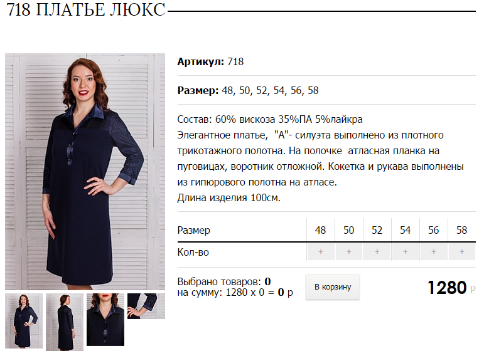Click the 'Длина изделия 100см' description line
Image resolution: width=484 pixels, height=351 pixels.
229,198
